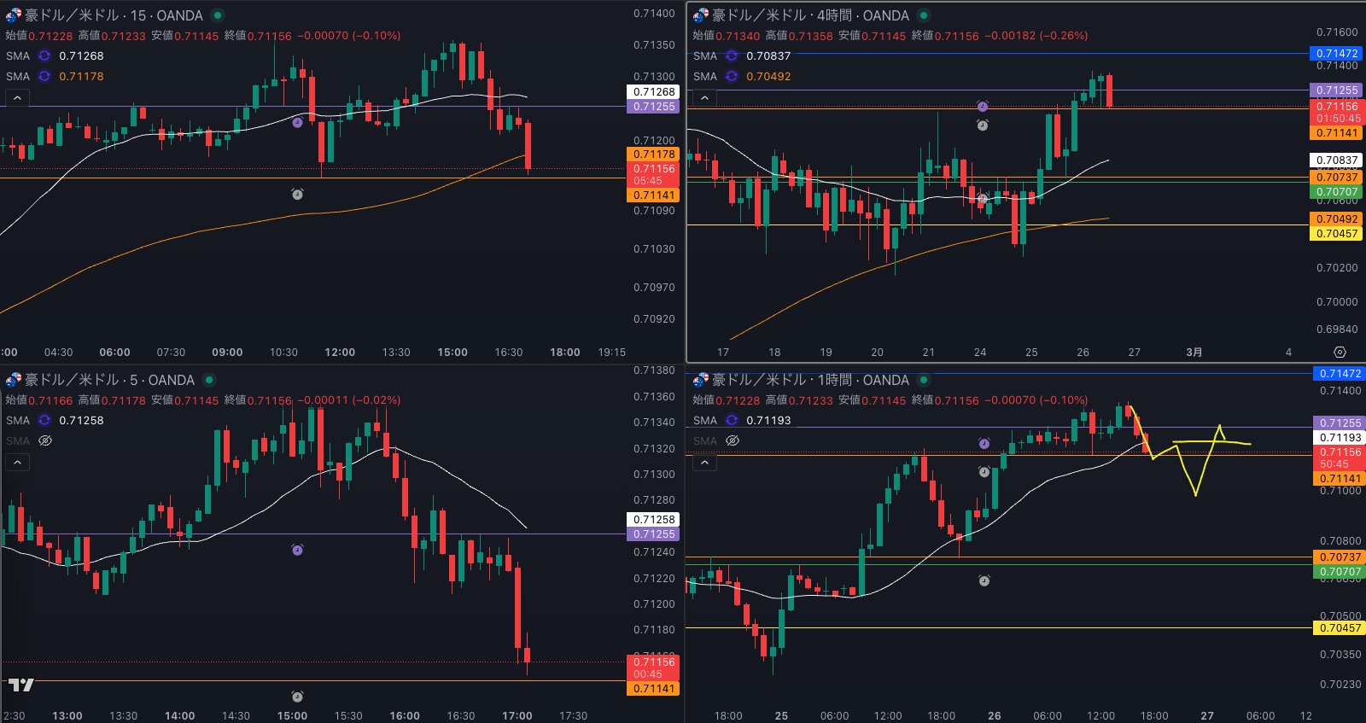The width and height of the screenshot is (1366, 723).
Task: Collapse the indicator legend on 15-minute chart
Action: coord(17,98)
